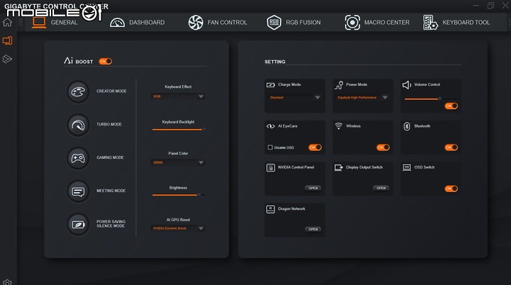Screen dimensions: 511x285
Task: Click the Volume Control speaker icon
Action: (407, 85)
